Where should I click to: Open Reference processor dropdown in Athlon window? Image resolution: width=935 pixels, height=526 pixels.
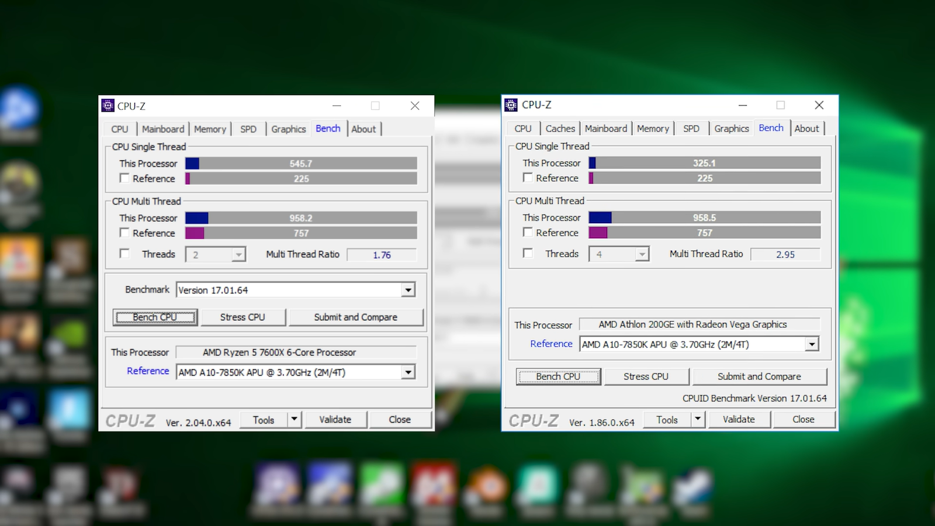click(x=812, y=344)
